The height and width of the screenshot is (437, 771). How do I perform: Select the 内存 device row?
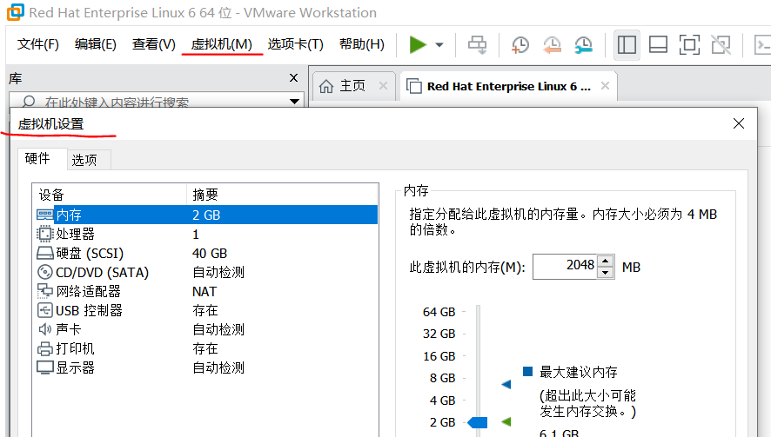click(206, 215)
